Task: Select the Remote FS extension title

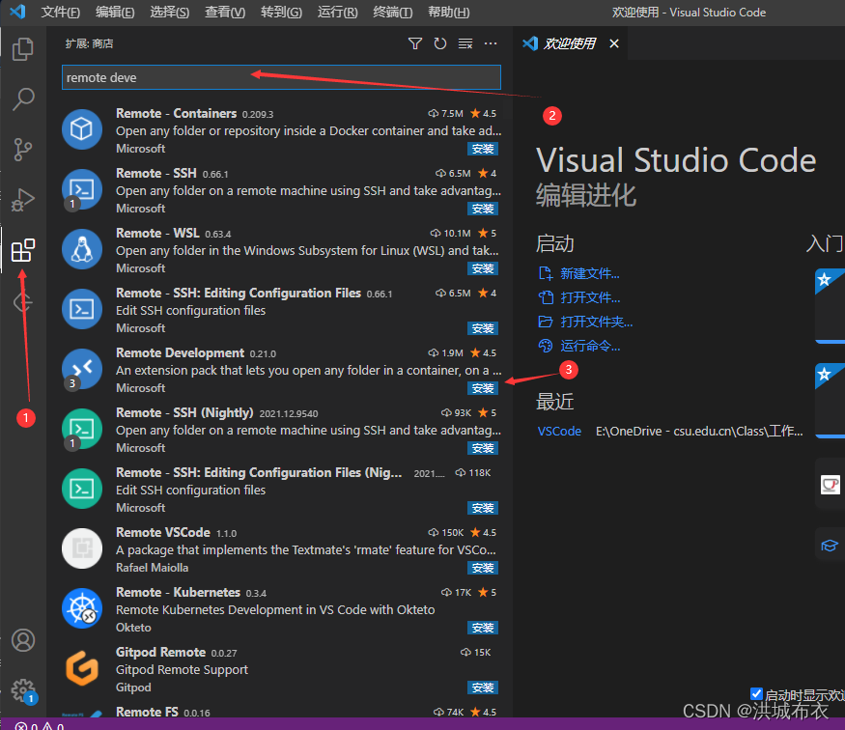Action: click(147, 712)
